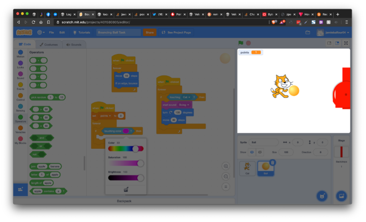Open My Stuff folder icon
The image size is (366, 222).
308,33
